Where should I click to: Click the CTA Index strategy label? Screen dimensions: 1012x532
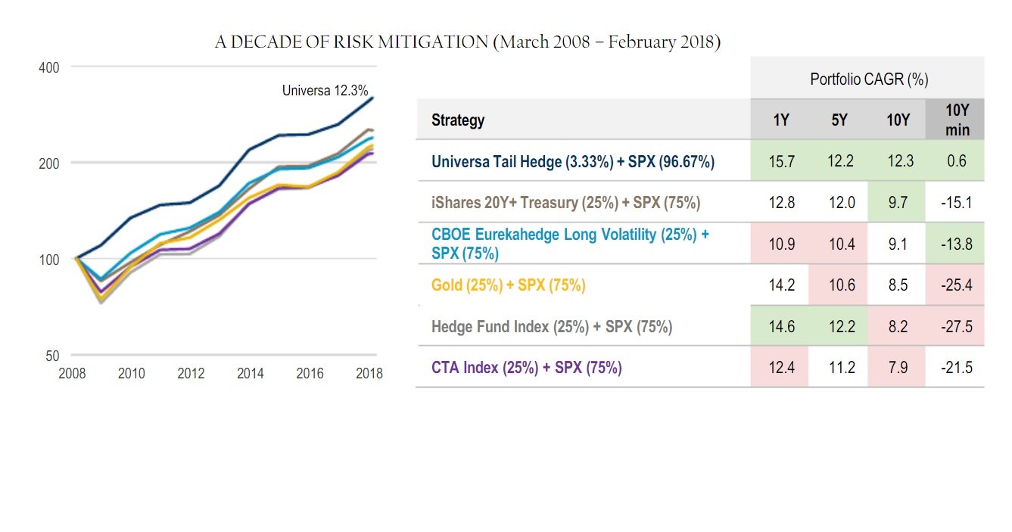click(x=526, y=368)
